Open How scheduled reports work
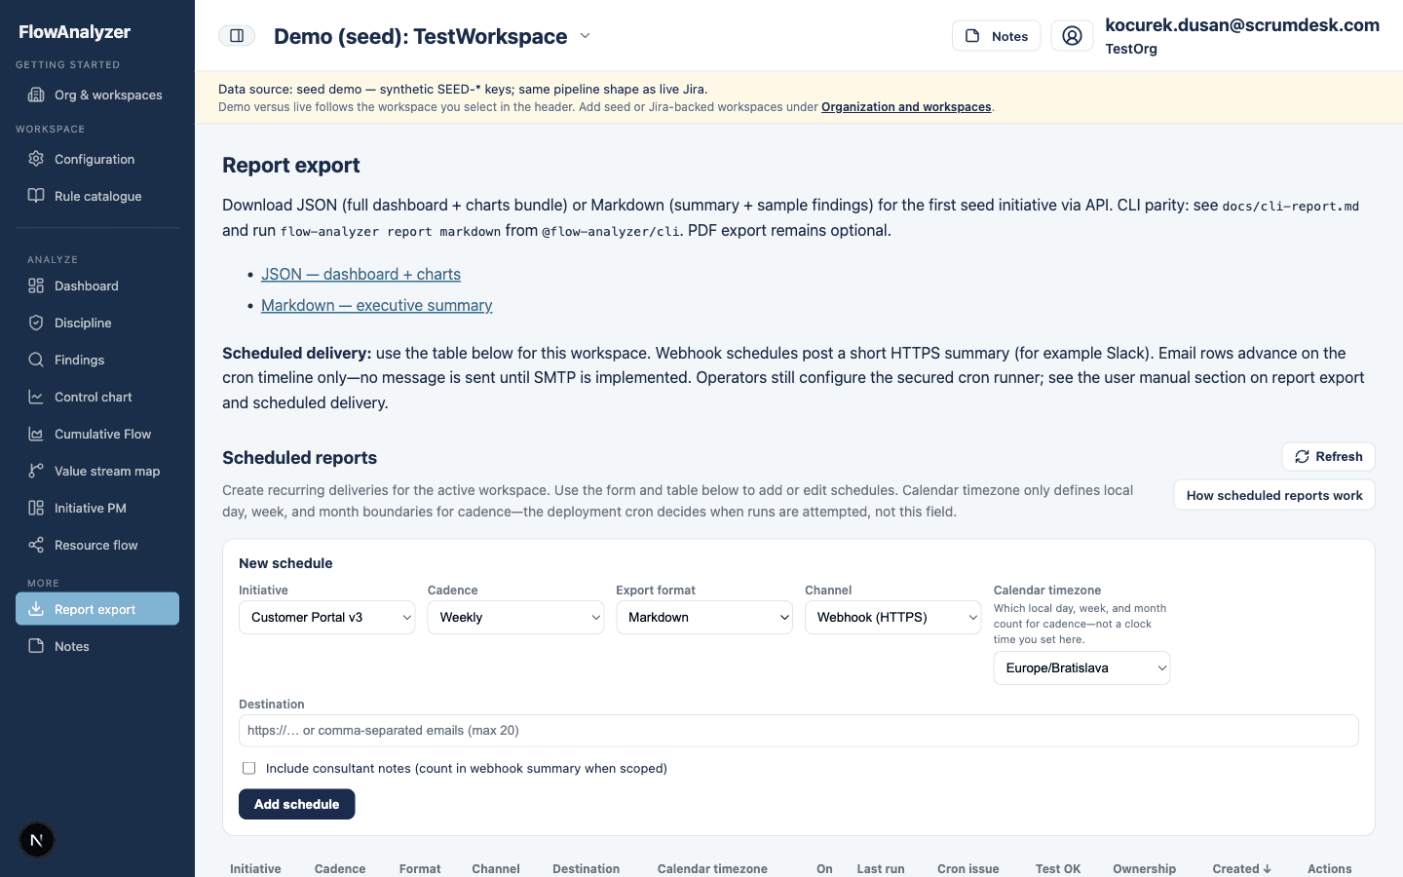The image size is (1403, 877). (1274, 495)
